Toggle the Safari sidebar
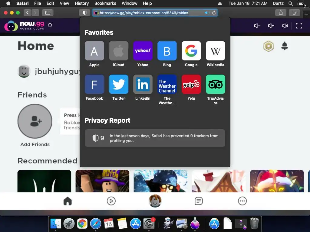 48,13
